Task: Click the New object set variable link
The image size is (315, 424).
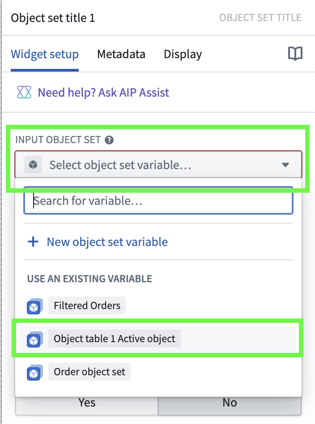Action: 106,242
